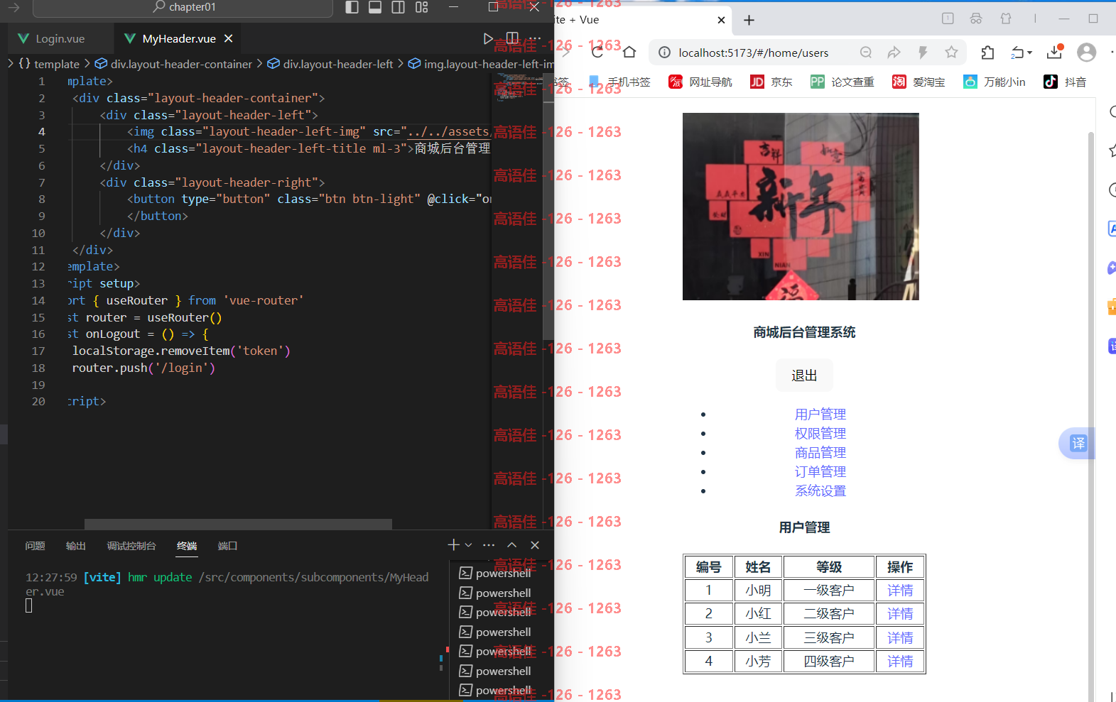Open terminal panel more actions ellipsis
The width and height of the screenshot is (1116, 702).
[489, 544]
